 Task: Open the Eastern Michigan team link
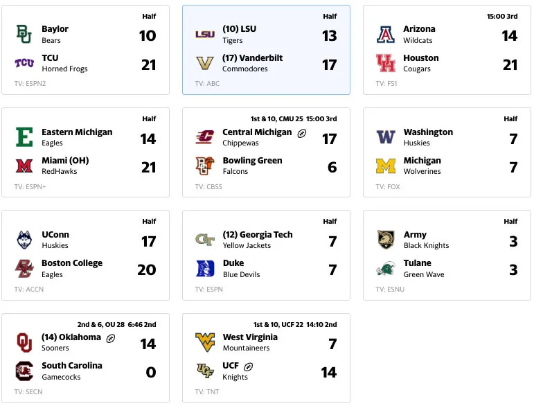pos(77,132)
